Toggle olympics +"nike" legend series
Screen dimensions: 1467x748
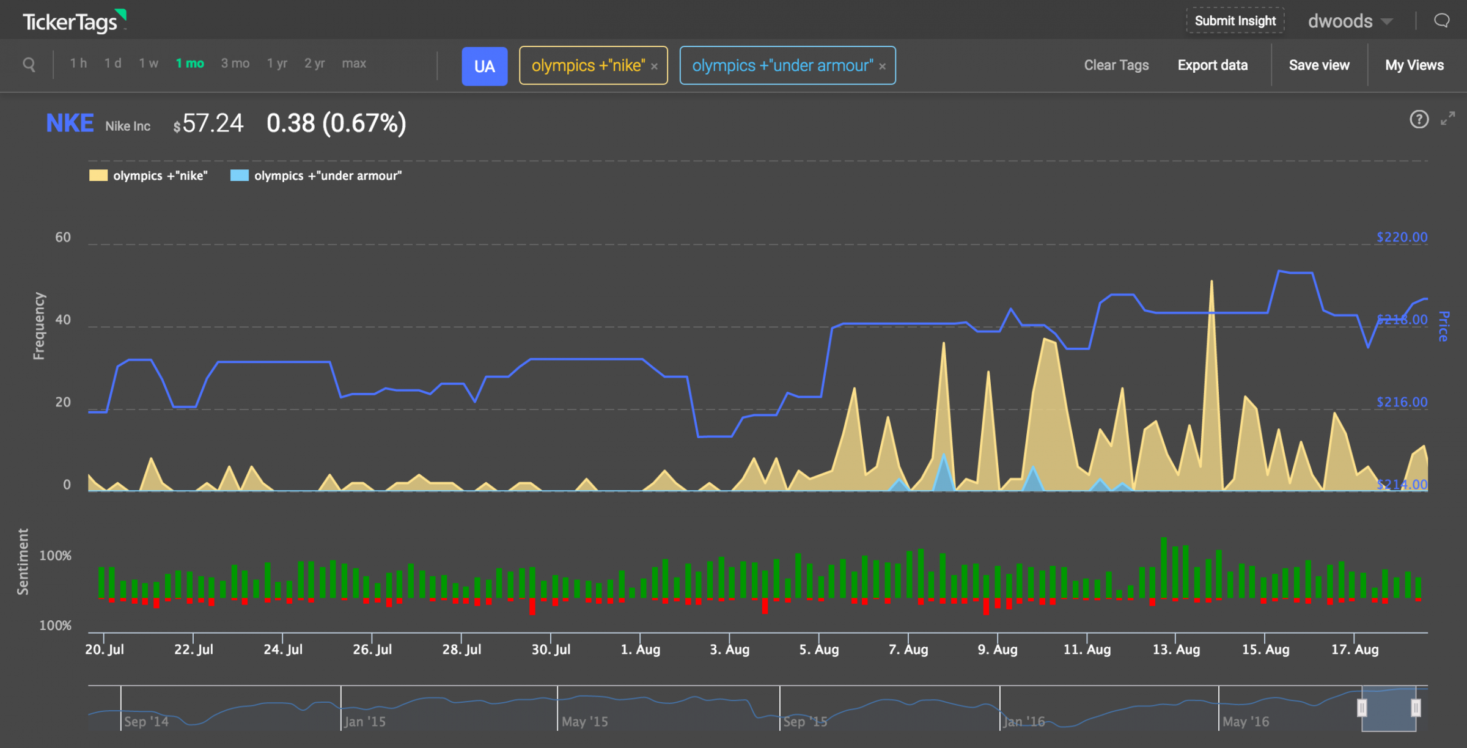(149, 176)
